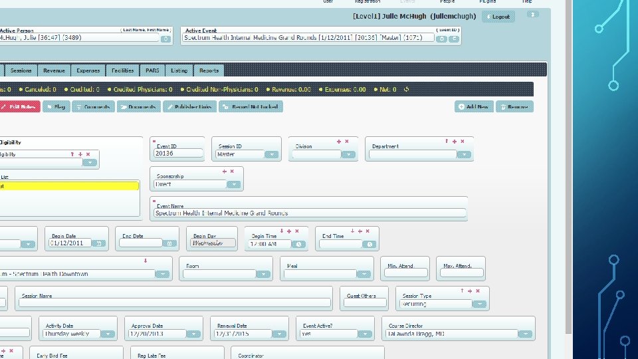Screen dimensions: 638x359
Task: Expand the Spectrum Health Downtown location dropdown
Action: (162, 274)
